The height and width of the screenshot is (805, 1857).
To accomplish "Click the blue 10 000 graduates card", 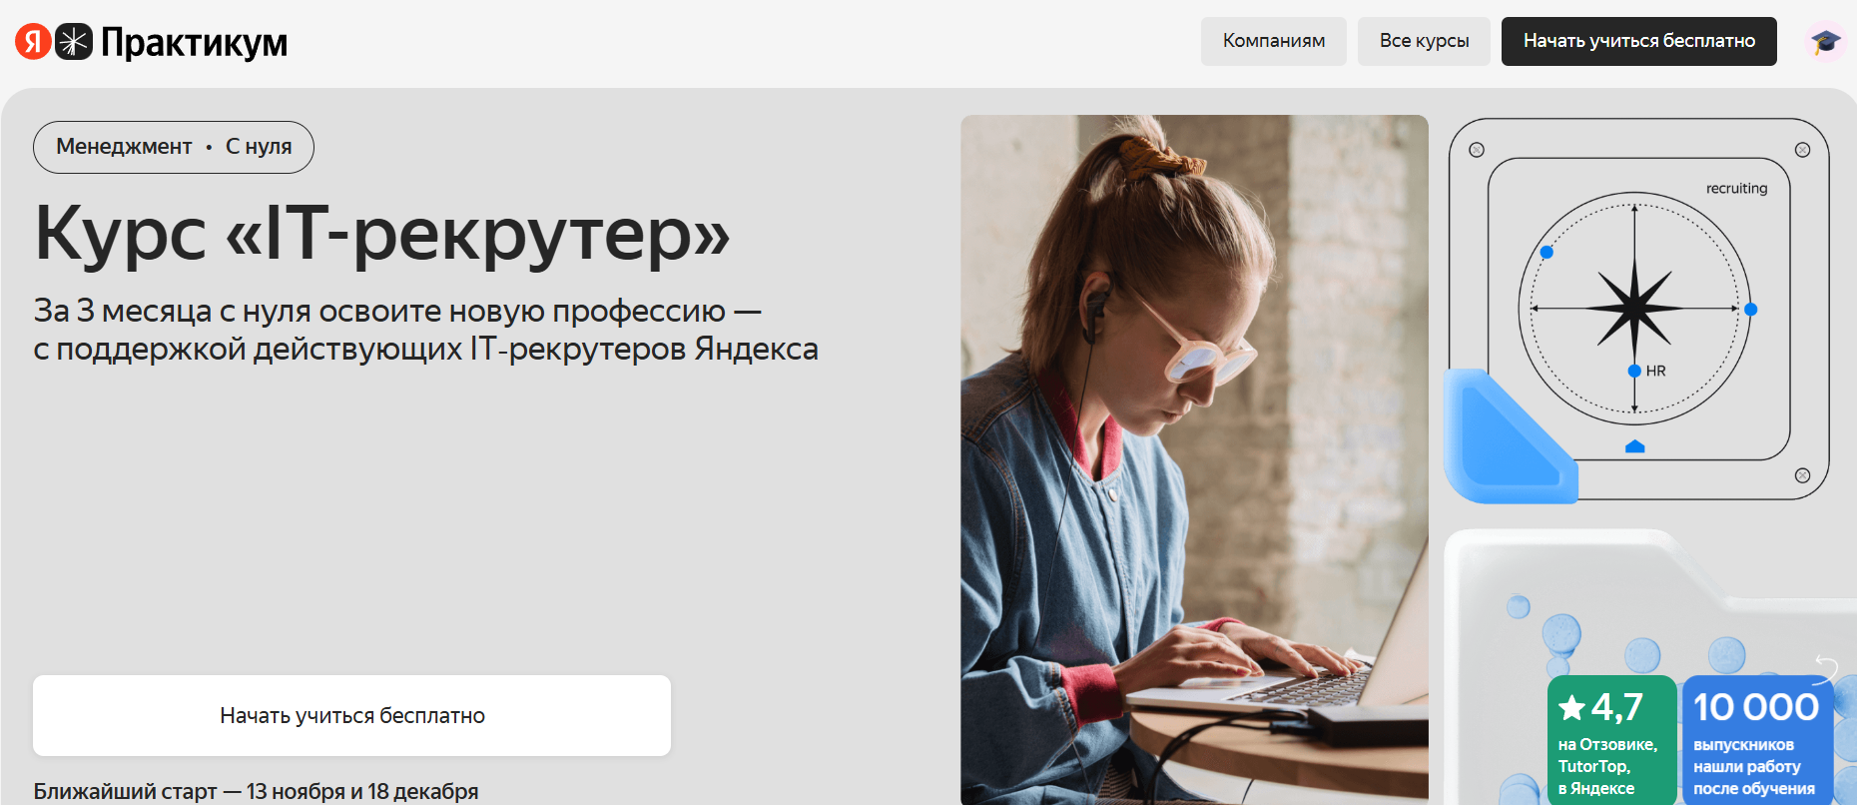I will click(1757, 740).
